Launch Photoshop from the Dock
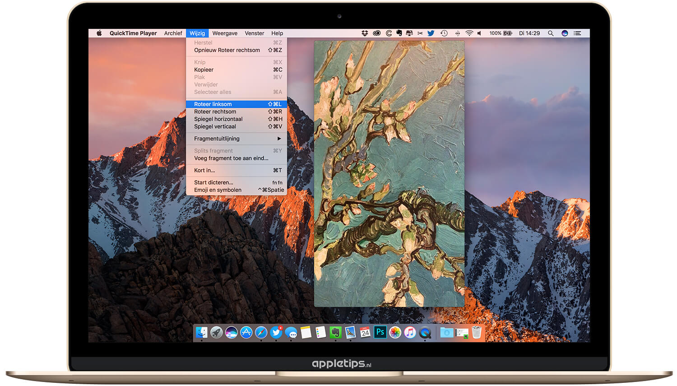Viewport: 677px width, 386px height. [380, 333]
